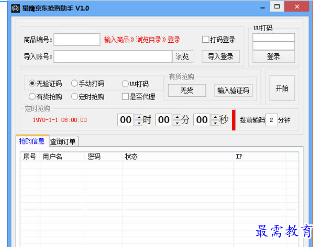Maximize the 猎魔京东抢购助手 window
317x247 pixels.
point(277,7)
